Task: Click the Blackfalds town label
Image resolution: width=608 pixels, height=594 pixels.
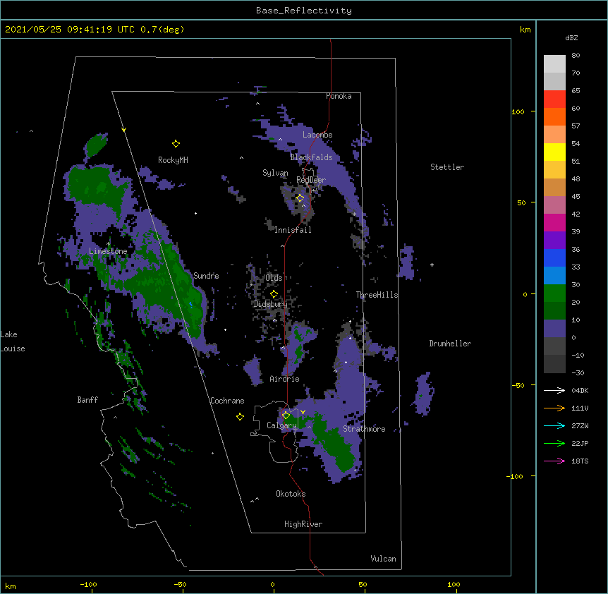Action: [311, 157]
